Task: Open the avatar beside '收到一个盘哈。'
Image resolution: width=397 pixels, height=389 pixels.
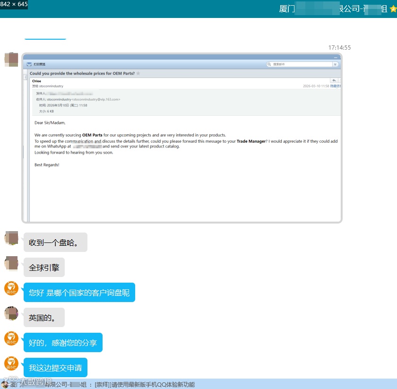Action: (11, 238)
